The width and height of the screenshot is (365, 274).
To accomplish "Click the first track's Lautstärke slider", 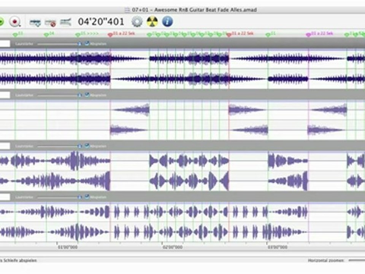I will click(x=60, y=44).
